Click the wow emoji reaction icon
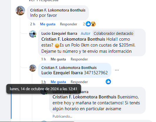 (93, 24)
